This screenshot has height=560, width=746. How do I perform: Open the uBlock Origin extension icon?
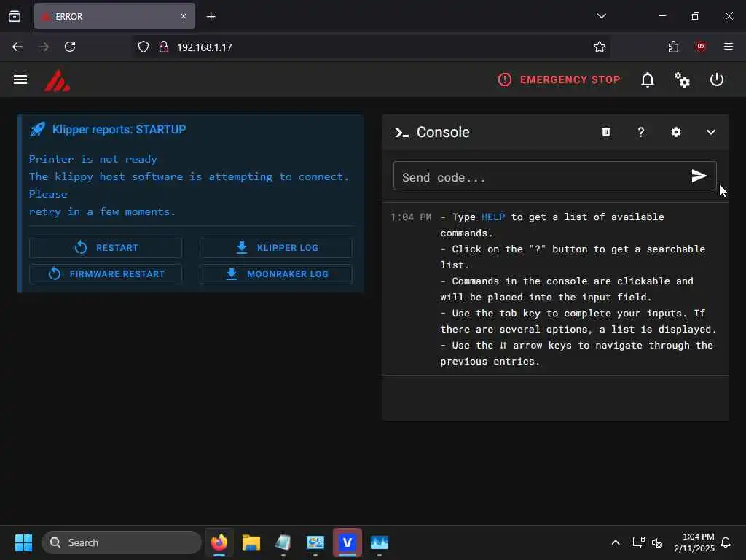click(x=701, y=47)
